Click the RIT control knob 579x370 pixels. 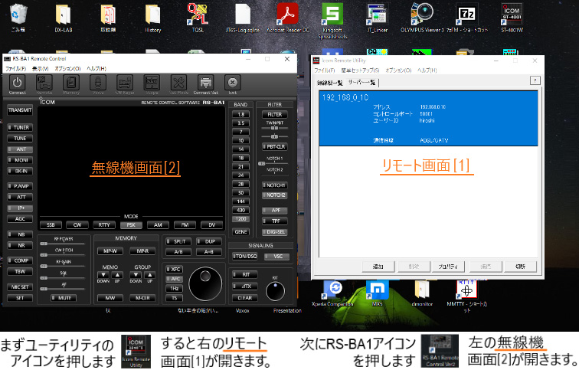click(275, 291)
